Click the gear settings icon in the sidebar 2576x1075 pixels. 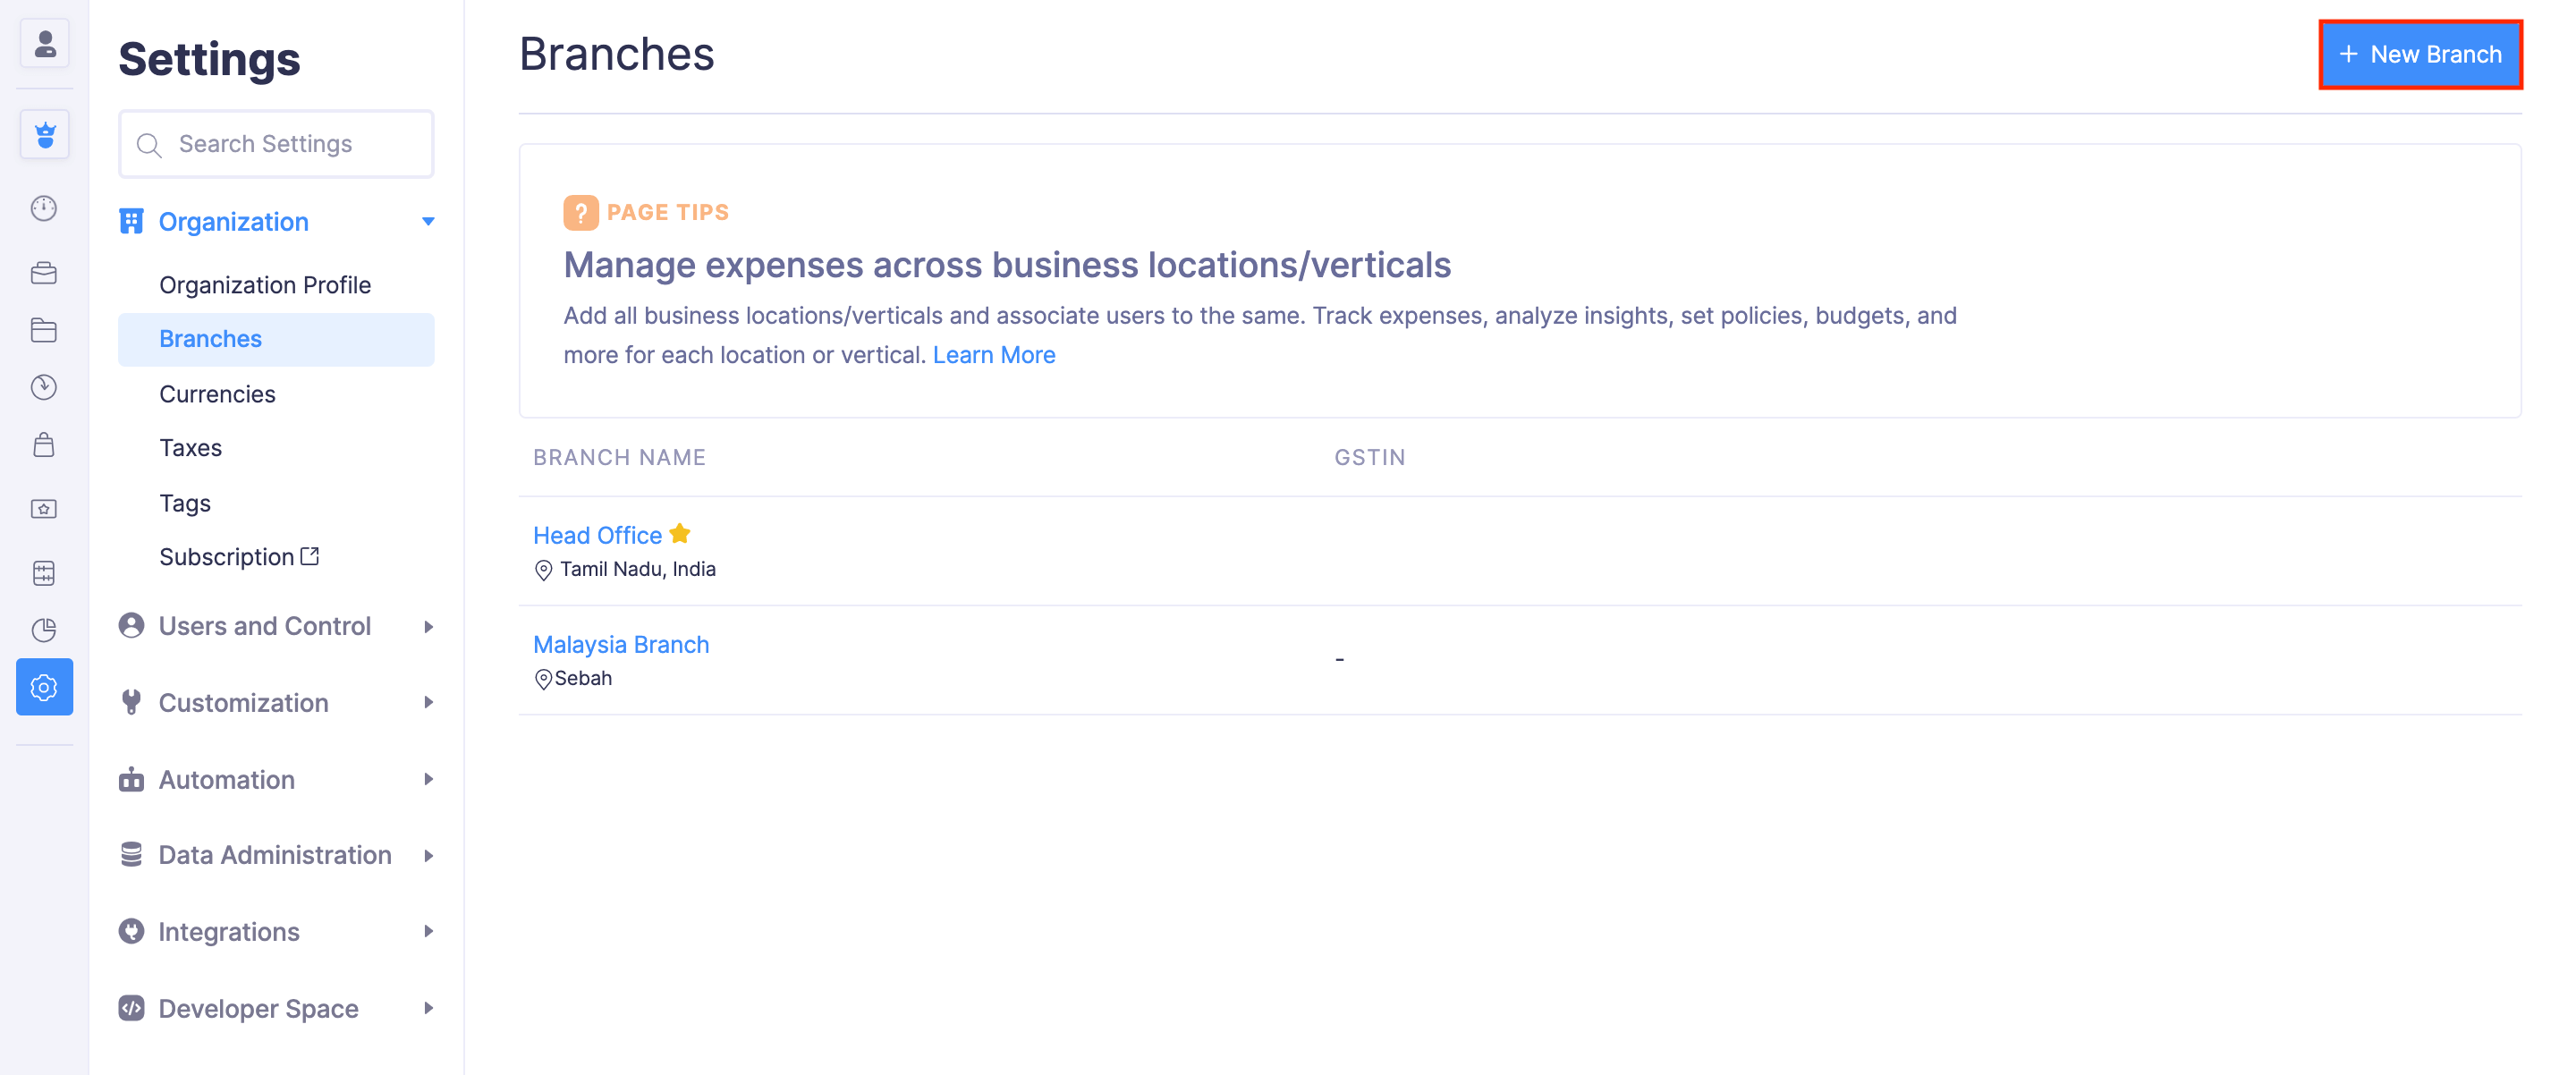tap(44, 687)
